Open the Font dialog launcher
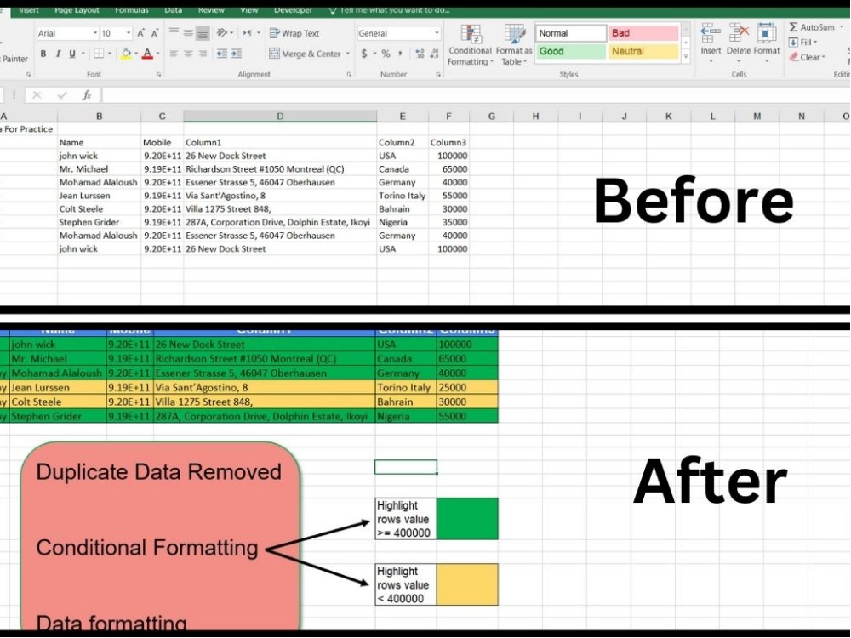 point(158,74)
